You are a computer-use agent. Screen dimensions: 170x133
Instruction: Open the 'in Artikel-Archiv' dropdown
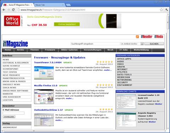132,44
